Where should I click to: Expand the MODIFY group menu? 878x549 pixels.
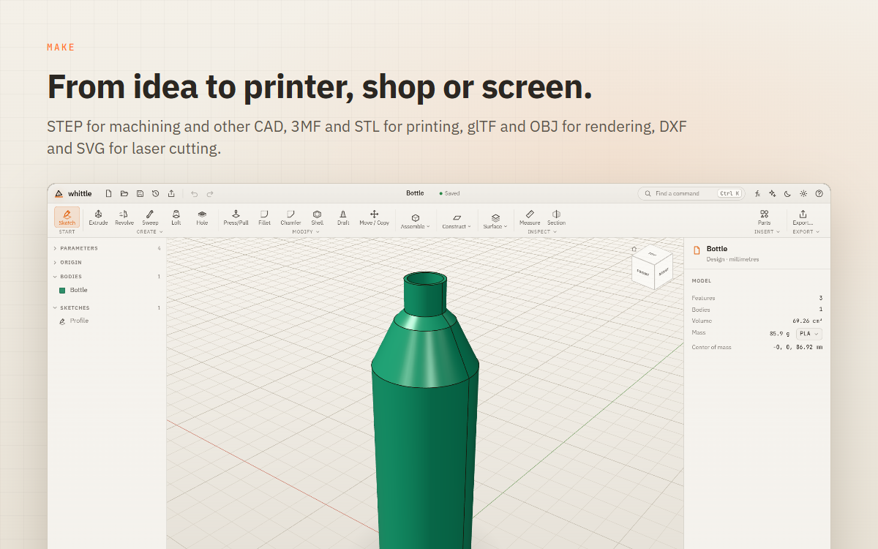point(306,231)
